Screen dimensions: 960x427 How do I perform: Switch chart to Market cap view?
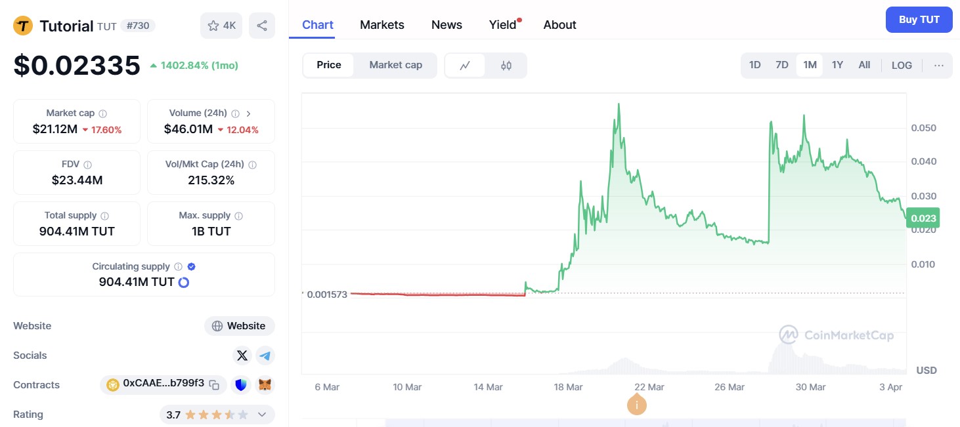tap(395, 65)
